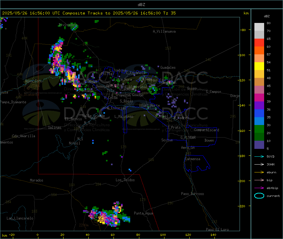Click the bip pink arrow legend icon

pos(259,180)
